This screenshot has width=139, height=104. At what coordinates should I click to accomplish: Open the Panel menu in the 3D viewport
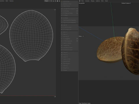click(106, 1)
